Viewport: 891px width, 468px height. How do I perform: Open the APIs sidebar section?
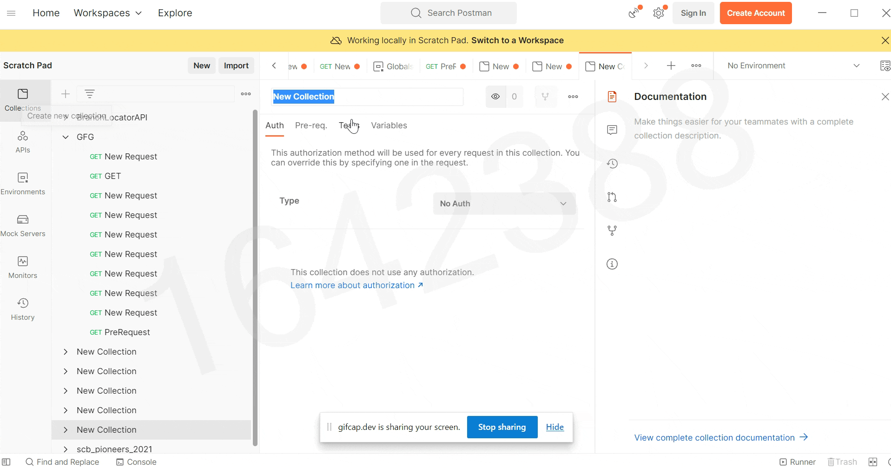[x=23, y=142]
